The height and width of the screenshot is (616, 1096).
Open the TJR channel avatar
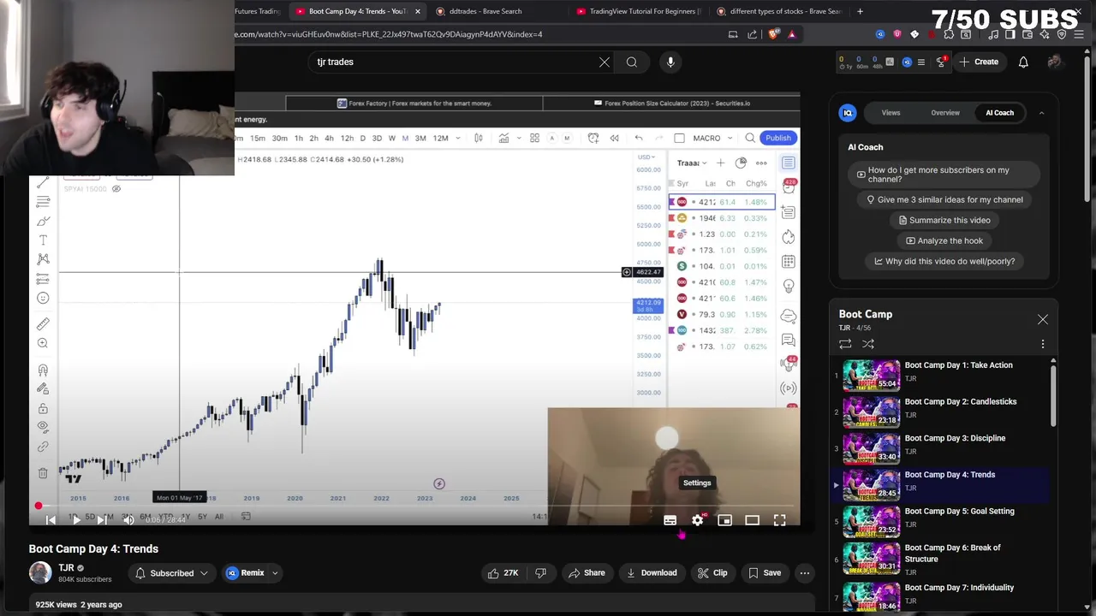(40, 572)
